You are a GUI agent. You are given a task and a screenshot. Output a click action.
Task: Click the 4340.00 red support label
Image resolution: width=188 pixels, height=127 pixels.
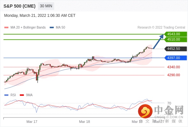pyautogui.click(x=174, y=67)
